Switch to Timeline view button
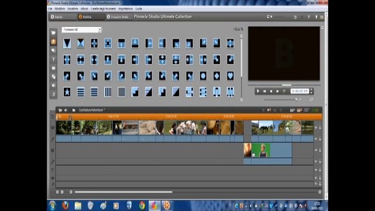This screenshot has height=211, width=375. click(299, 110)
